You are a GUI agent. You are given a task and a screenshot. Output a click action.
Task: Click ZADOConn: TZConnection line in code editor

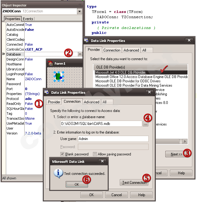(x=125, y=17)
